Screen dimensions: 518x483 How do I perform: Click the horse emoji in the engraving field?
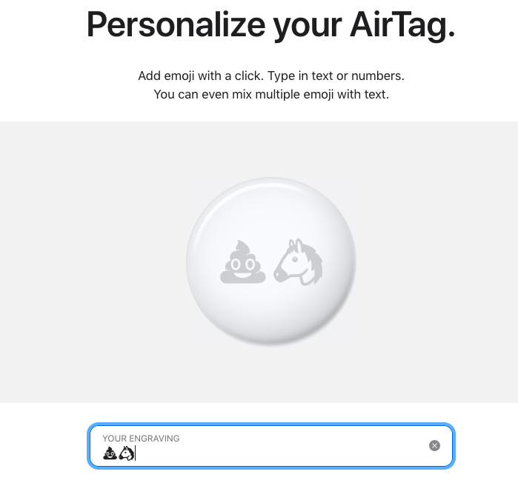pyautogui.click(x=125, y=453)
